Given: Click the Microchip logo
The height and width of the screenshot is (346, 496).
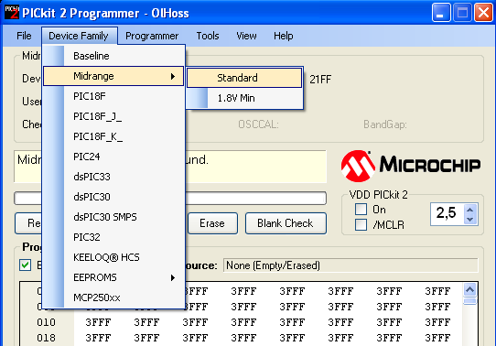Looking at the screenshot, I should click(x=411, y=166).
